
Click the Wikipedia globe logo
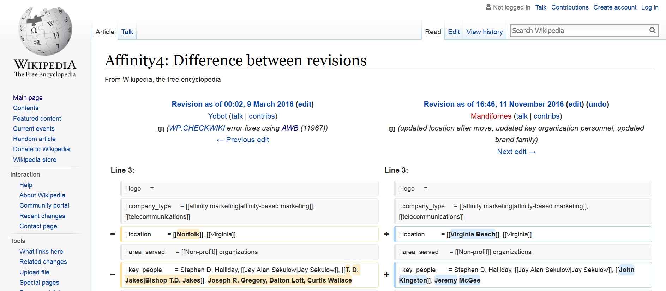pyautogui.click(x=45, y=32)
